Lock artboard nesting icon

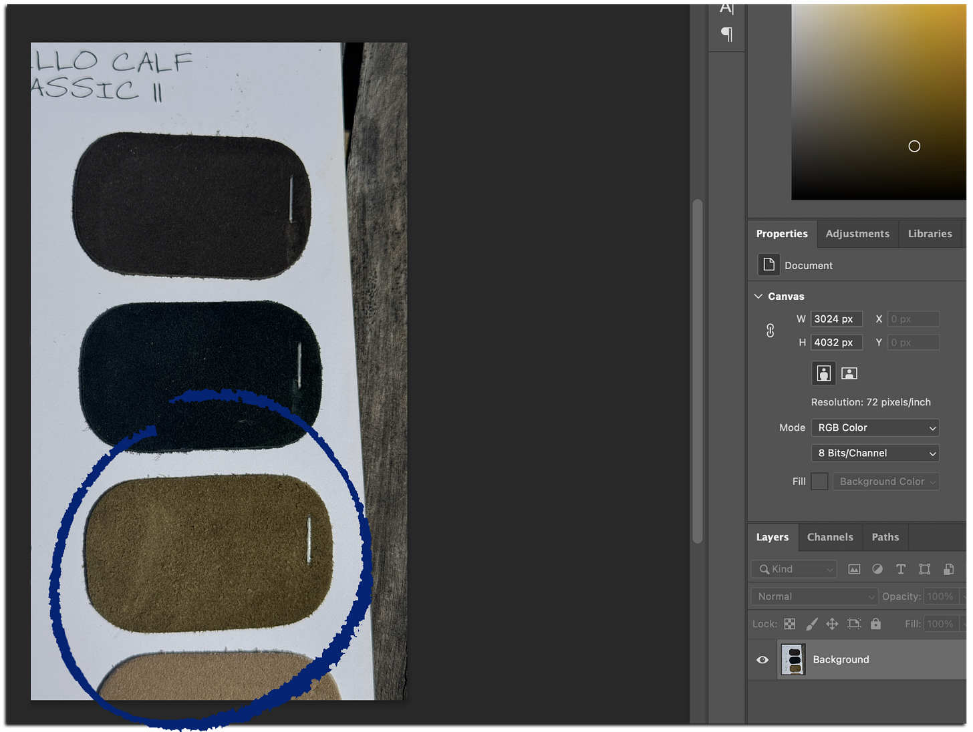click(x=854, y=624)
